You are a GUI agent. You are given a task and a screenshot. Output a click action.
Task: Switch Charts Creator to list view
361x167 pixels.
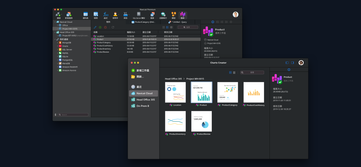tap(234, 72)
